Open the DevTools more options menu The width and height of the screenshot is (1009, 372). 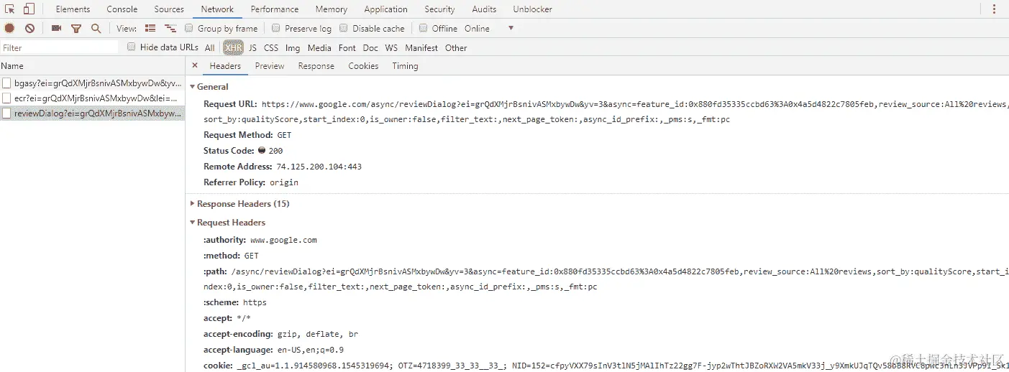coord(995,9)
